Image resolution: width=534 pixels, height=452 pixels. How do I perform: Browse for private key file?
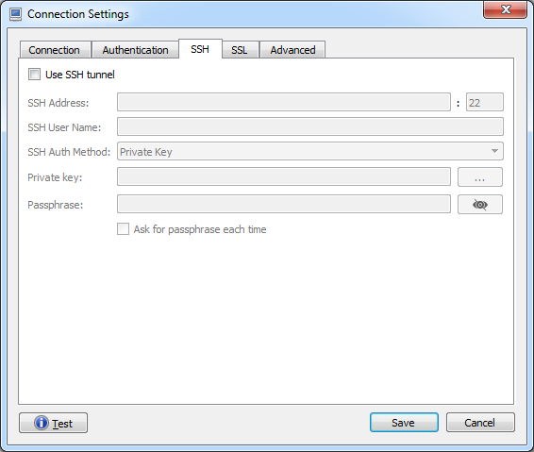[x=480, y=176]
